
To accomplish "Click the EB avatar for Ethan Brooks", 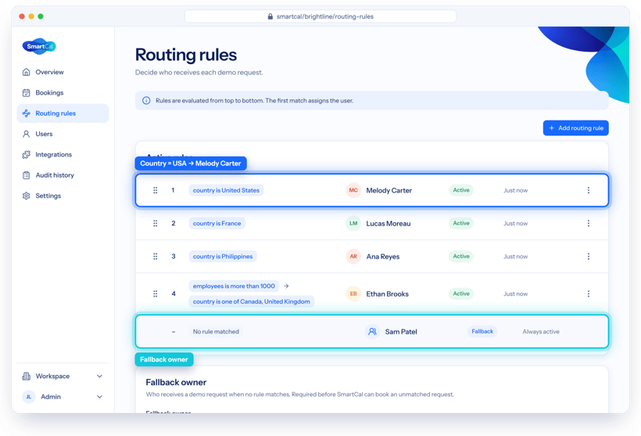I will [353, 294].
